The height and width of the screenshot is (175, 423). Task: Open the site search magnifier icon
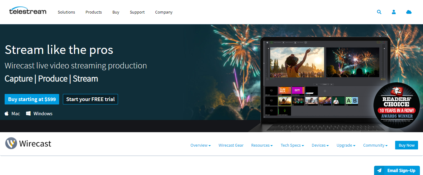coord(379,12)
